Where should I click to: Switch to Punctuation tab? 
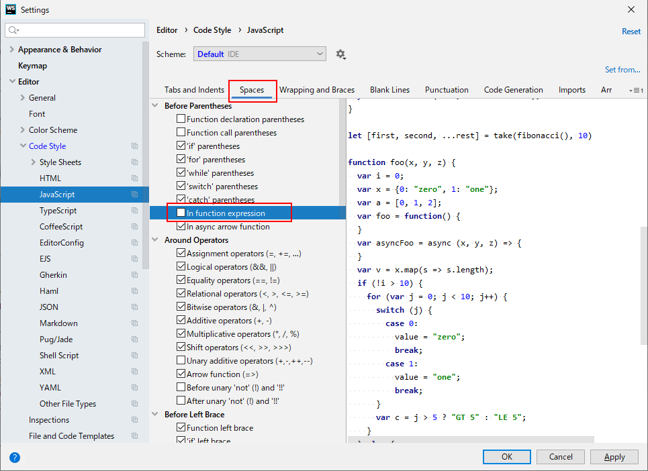[447, 90]
